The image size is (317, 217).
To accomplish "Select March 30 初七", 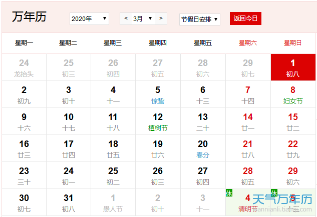I will pos(24,202).
